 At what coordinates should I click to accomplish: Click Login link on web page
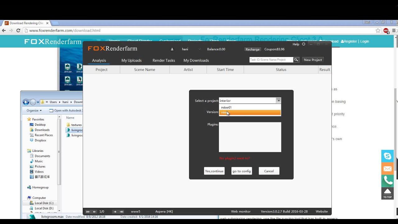click(x=364, y=41)
